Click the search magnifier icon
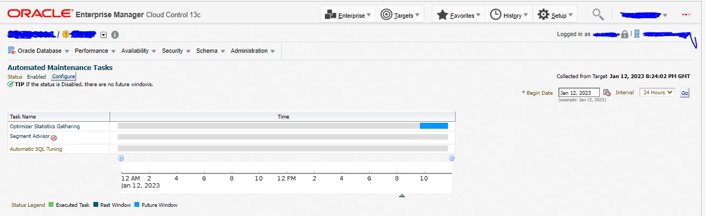This screenshot has height=216, width=706. (598, 15)
